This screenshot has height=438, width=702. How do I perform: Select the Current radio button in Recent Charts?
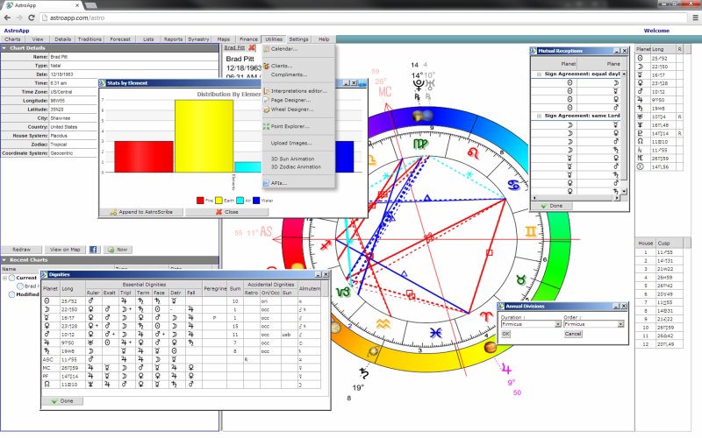tap(12, 278)
